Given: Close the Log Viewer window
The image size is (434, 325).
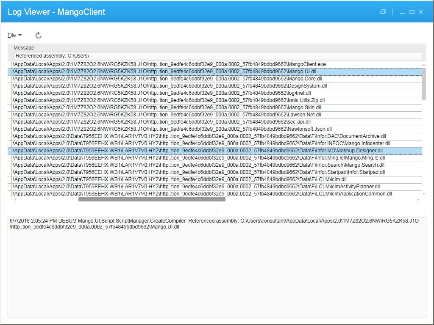Looking at the screenshot, I should click(421, 12).
